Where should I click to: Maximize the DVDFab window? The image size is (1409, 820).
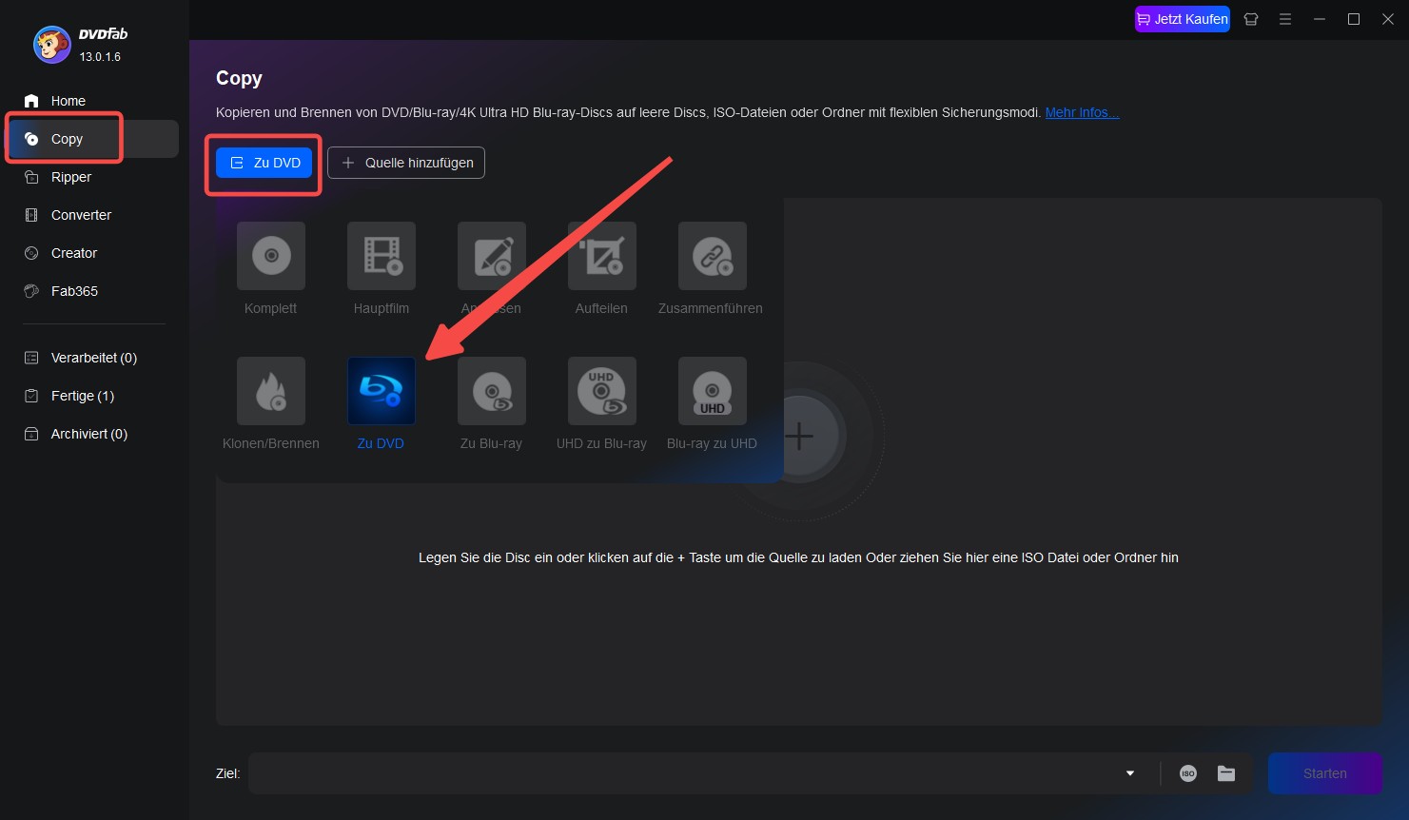coord(1354,19)
